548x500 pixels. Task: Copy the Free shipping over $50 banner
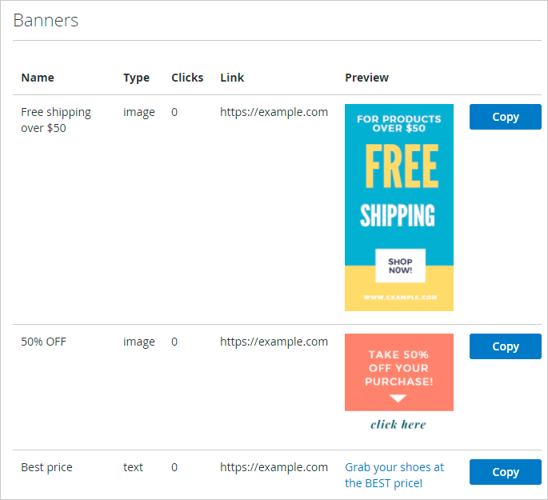click(505, 117)
